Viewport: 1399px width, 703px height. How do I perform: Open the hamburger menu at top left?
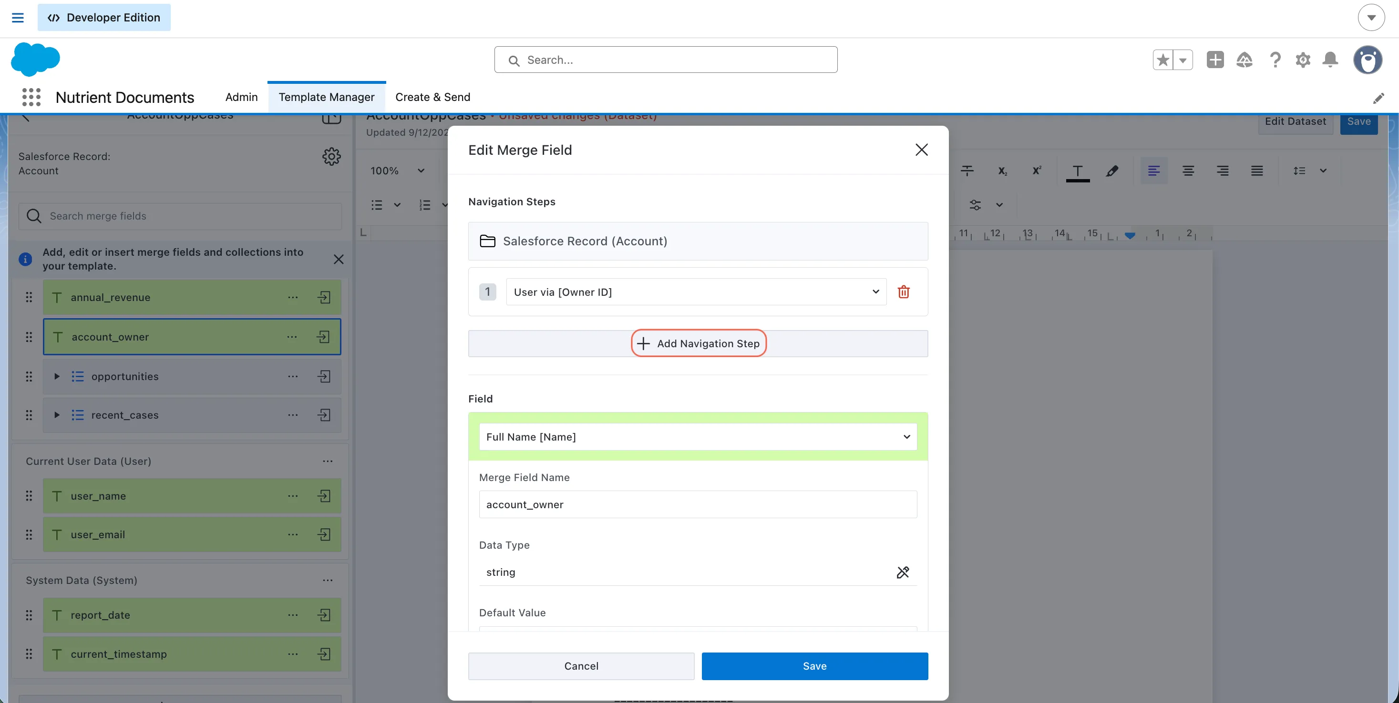point(18,17)
